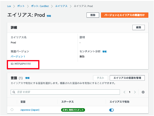Click the 編集 button in details panel
The height and width of the screenshot is (116, 154).
point(139,28)
